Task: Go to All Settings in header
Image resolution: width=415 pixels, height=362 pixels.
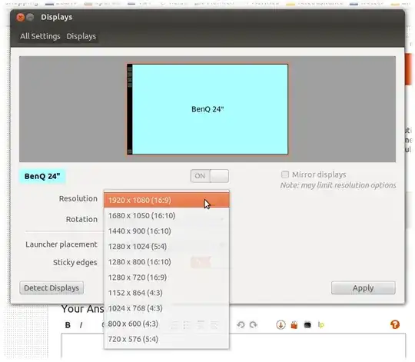Action: (40, 36)
